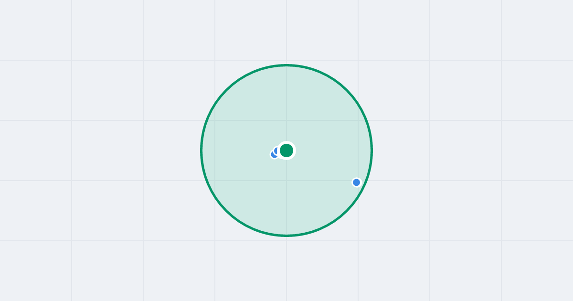Click empty shaded area between center marker and isolated blue dot
Image resolution: width=573 pixels, height=301 pixels.
[x=322, y=167]
